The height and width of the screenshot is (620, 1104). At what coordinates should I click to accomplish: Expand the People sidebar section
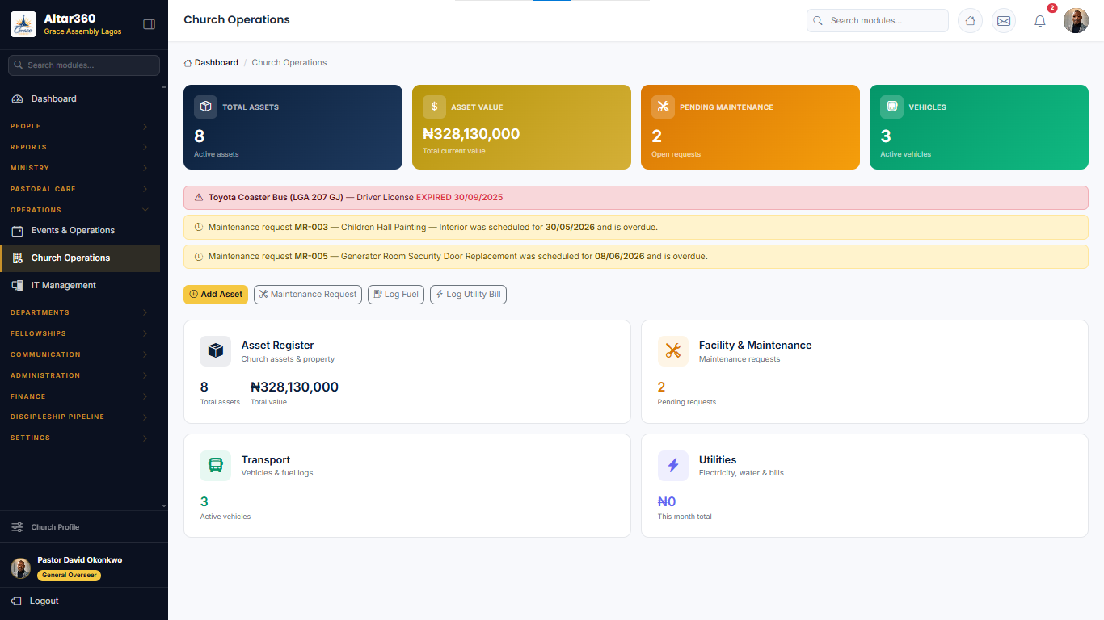80,126
